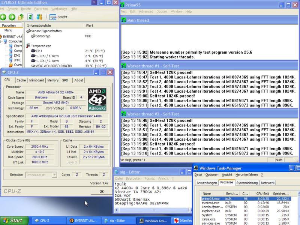The width and height of the screenshot is (300, 225).
Task: Click the OK button in CPU-Z
Action: [102, 192]
